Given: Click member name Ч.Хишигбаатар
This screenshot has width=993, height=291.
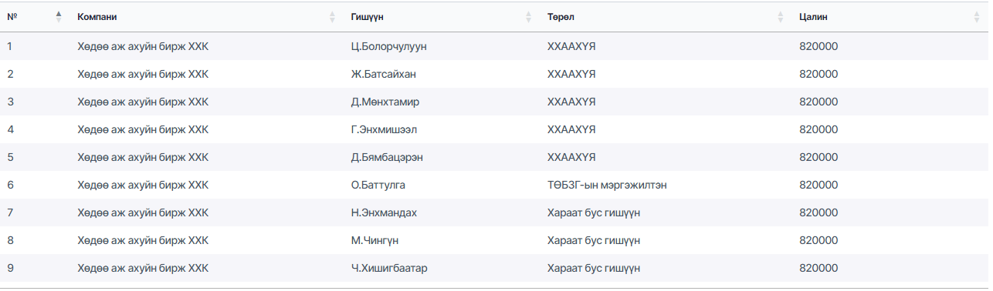Looking at the screenshot, I should (x=389, y=268).
